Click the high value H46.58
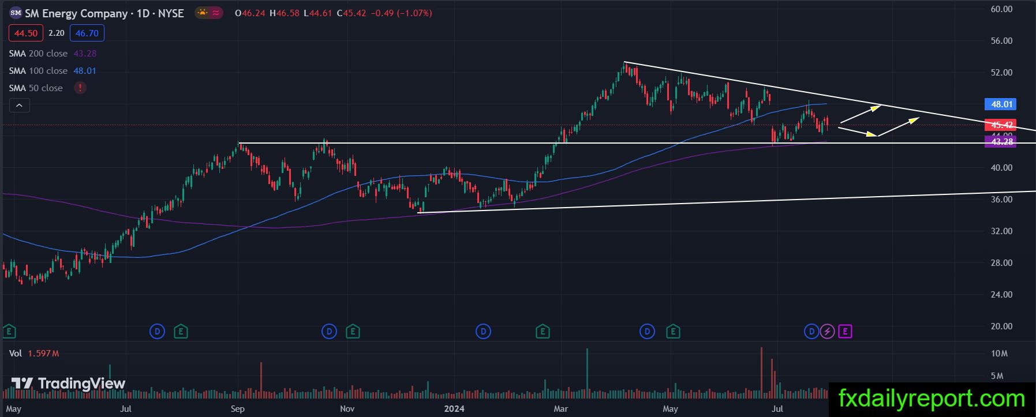Screen dimensions: 1036x417 pos(285,13)
